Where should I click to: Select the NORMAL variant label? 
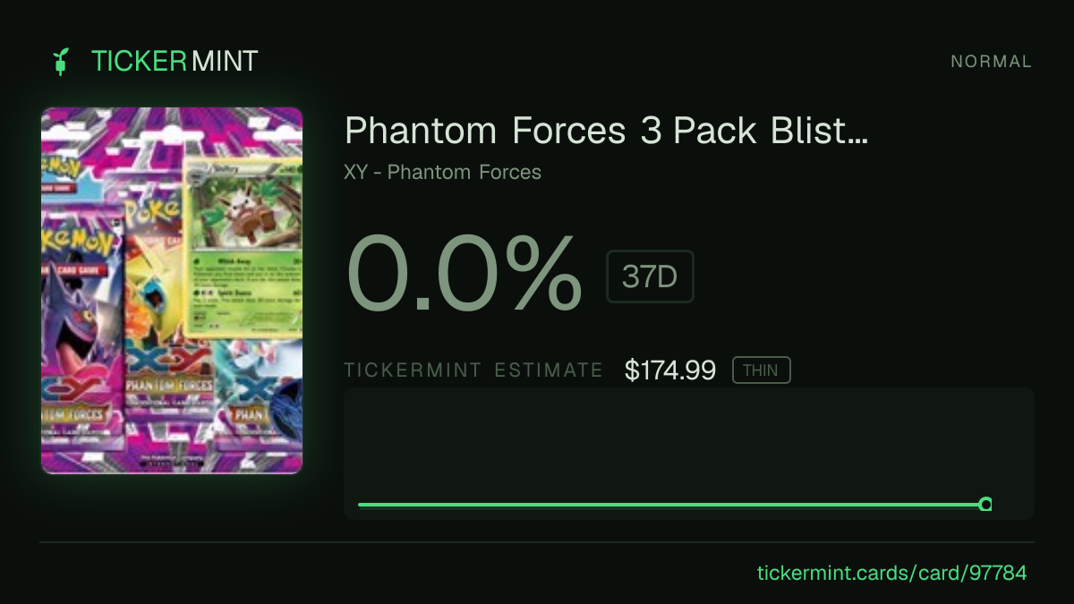991,62
